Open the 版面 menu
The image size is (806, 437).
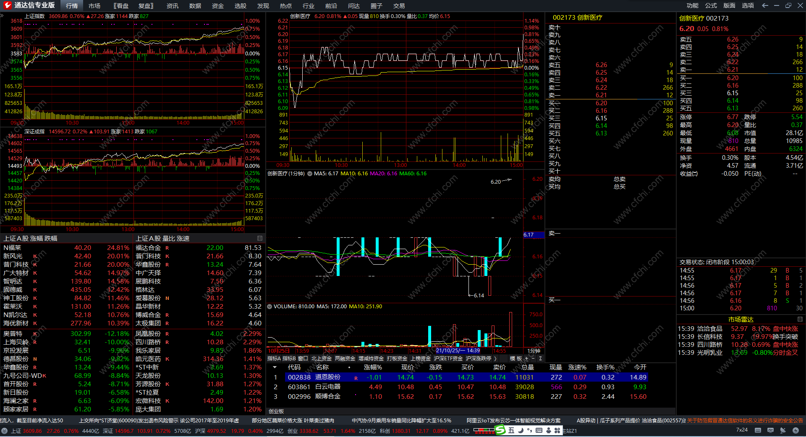[730, 5]
